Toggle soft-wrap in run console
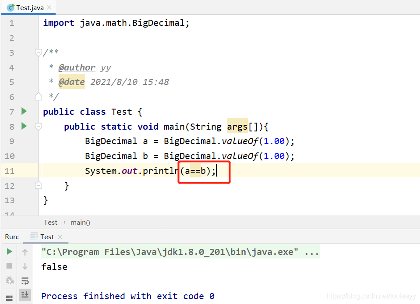Image resolution: width=420 pixels, height=304 pixels. pyautogui.click(x=25, y=281)
